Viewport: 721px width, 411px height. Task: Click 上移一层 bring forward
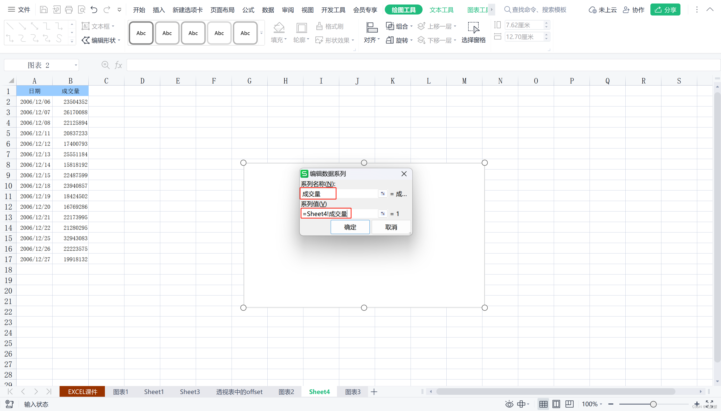point(437,26)
